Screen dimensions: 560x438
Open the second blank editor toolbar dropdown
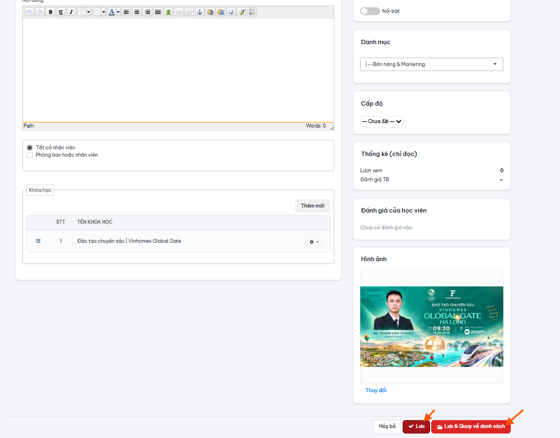point(99,12)
